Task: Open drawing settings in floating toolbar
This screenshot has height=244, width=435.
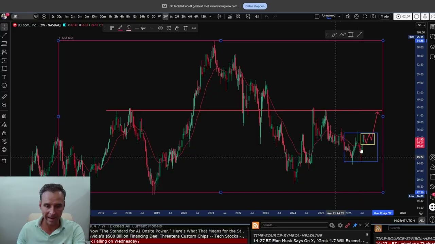Action: point(160,28)
